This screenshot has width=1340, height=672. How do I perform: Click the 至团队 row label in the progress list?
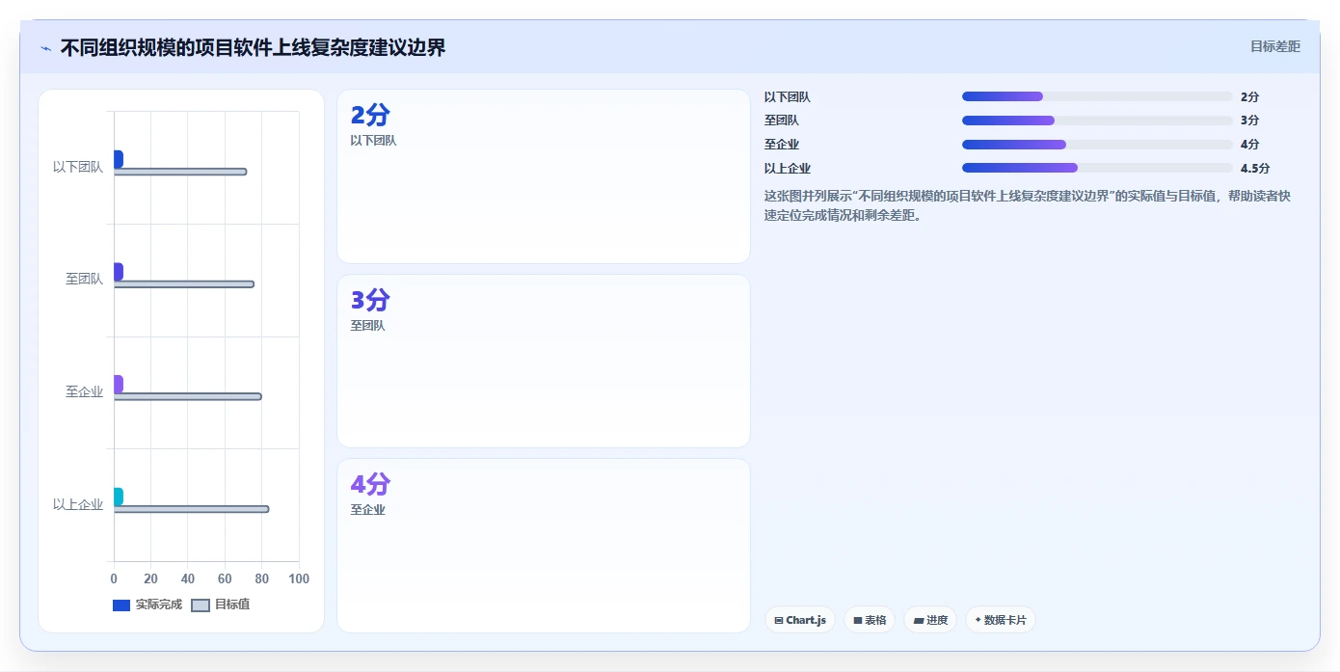click(x=782, y=121)
